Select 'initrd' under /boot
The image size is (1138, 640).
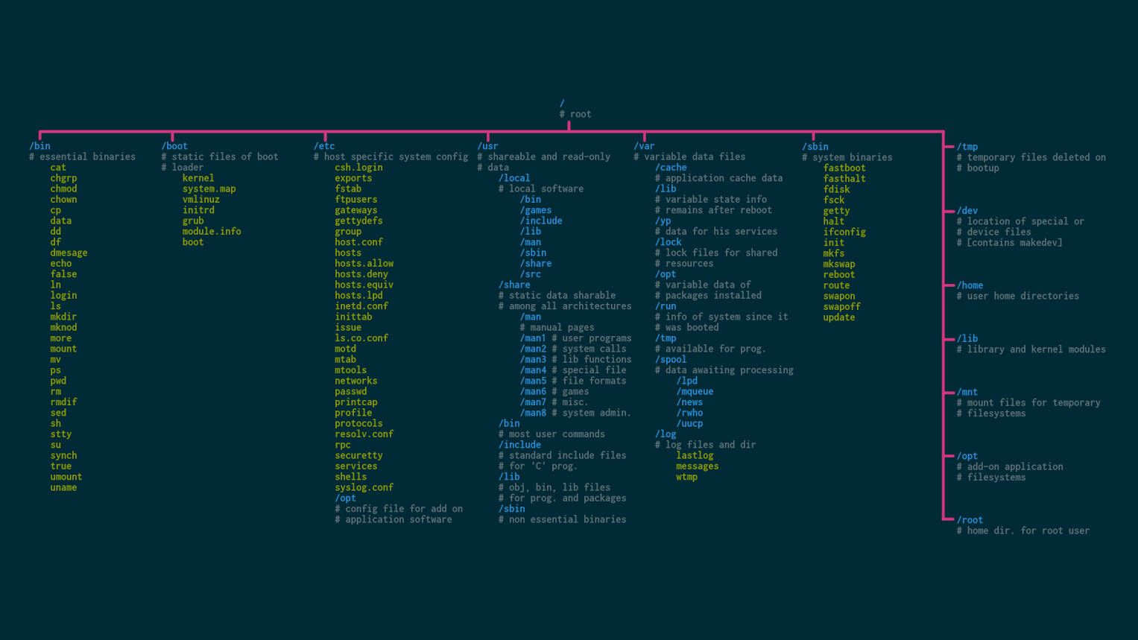198,210
